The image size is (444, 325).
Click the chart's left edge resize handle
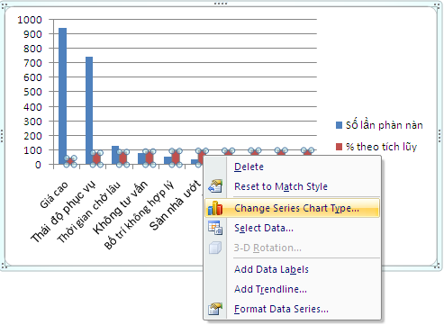point(2,136)
